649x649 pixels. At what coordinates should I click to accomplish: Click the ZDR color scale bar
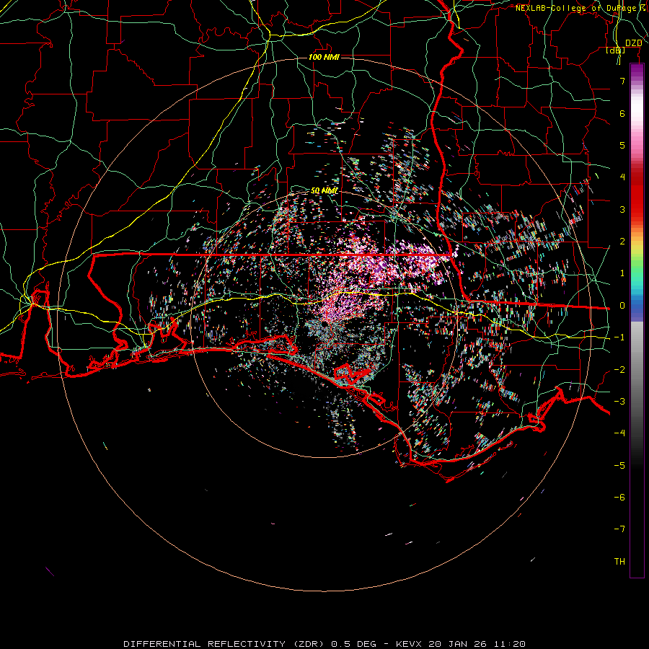pos(637,321)
